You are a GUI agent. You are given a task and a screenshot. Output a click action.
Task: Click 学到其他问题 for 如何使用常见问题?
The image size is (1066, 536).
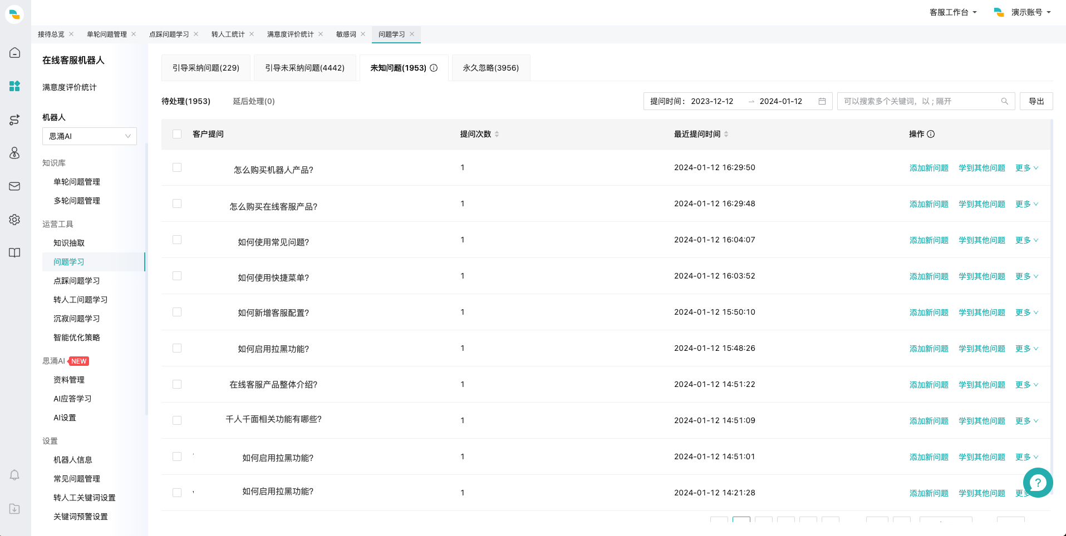[982, 240]
